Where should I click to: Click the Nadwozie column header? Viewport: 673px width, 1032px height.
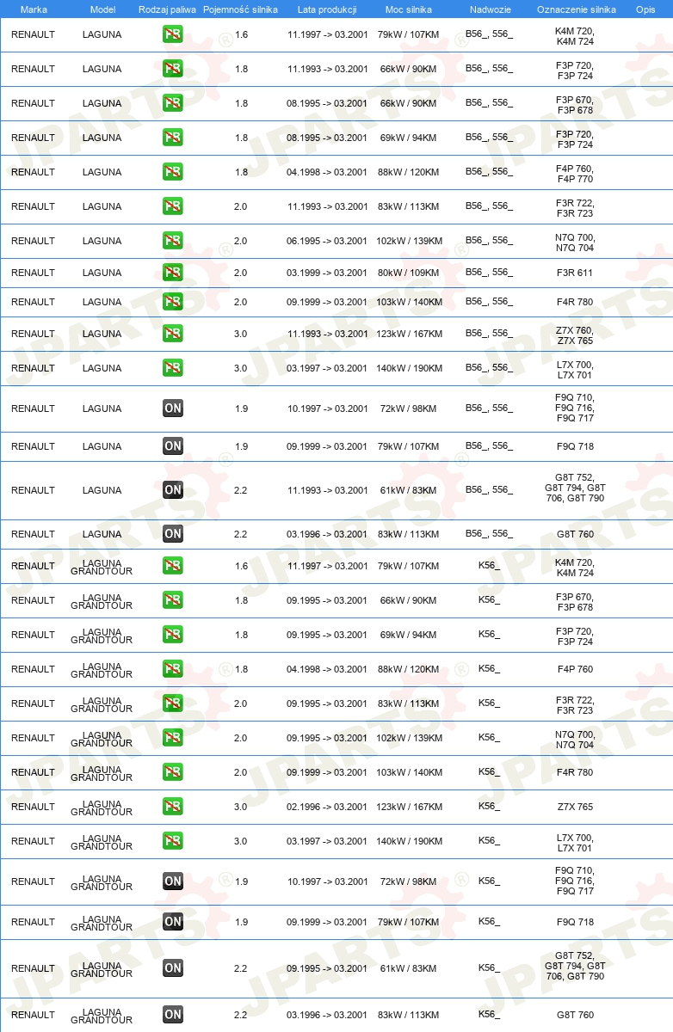[x=490, y=9]
